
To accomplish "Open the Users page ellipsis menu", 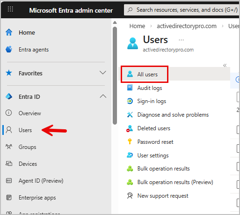I will click(181, 40).
